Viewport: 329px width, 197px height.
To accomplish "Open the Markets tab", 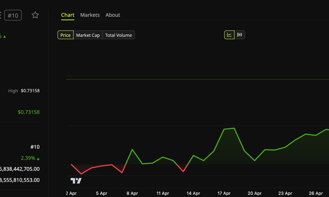I will click(x=90, y=15).
